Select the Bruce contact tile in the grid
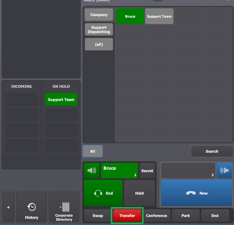234x225 pixels. pyautogui.click(x=130, y=16)
